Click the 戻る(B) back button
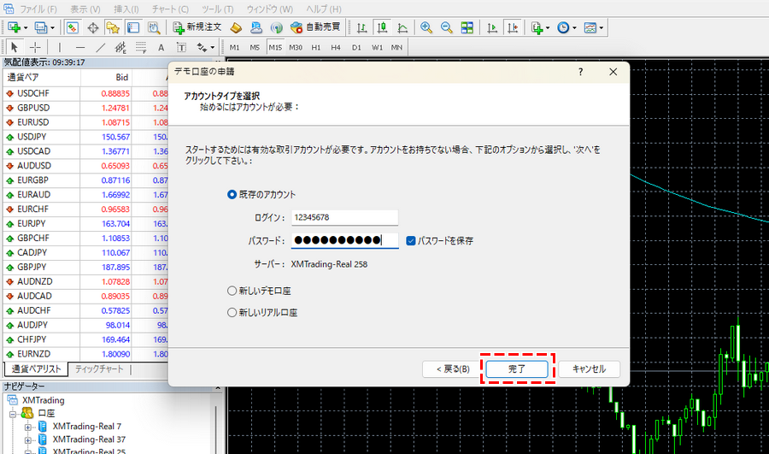This screenshot has height=454, width=769. [x=453, y=369]
